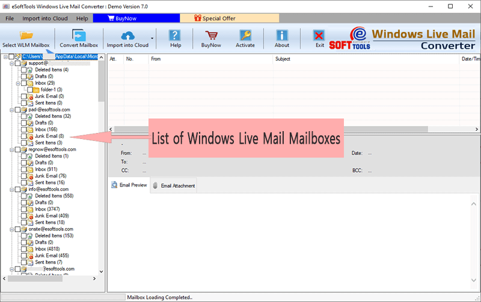Click the blue BuyNow menu banner

pos(136,18)
